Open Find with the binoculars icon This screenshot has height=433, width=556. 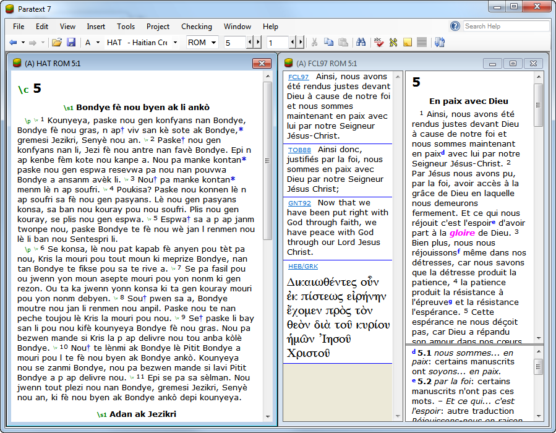tap(361, 43)
